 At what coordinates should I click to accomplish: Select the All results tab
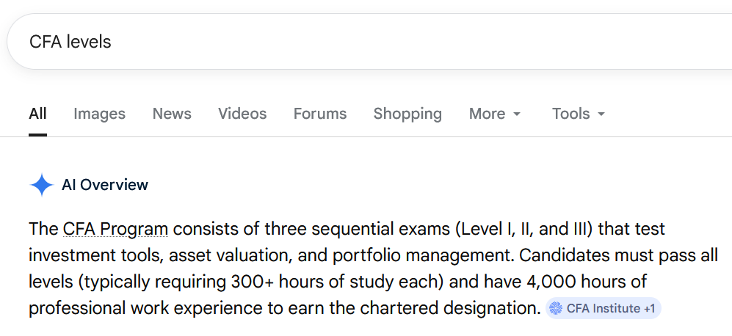point(37,114)
